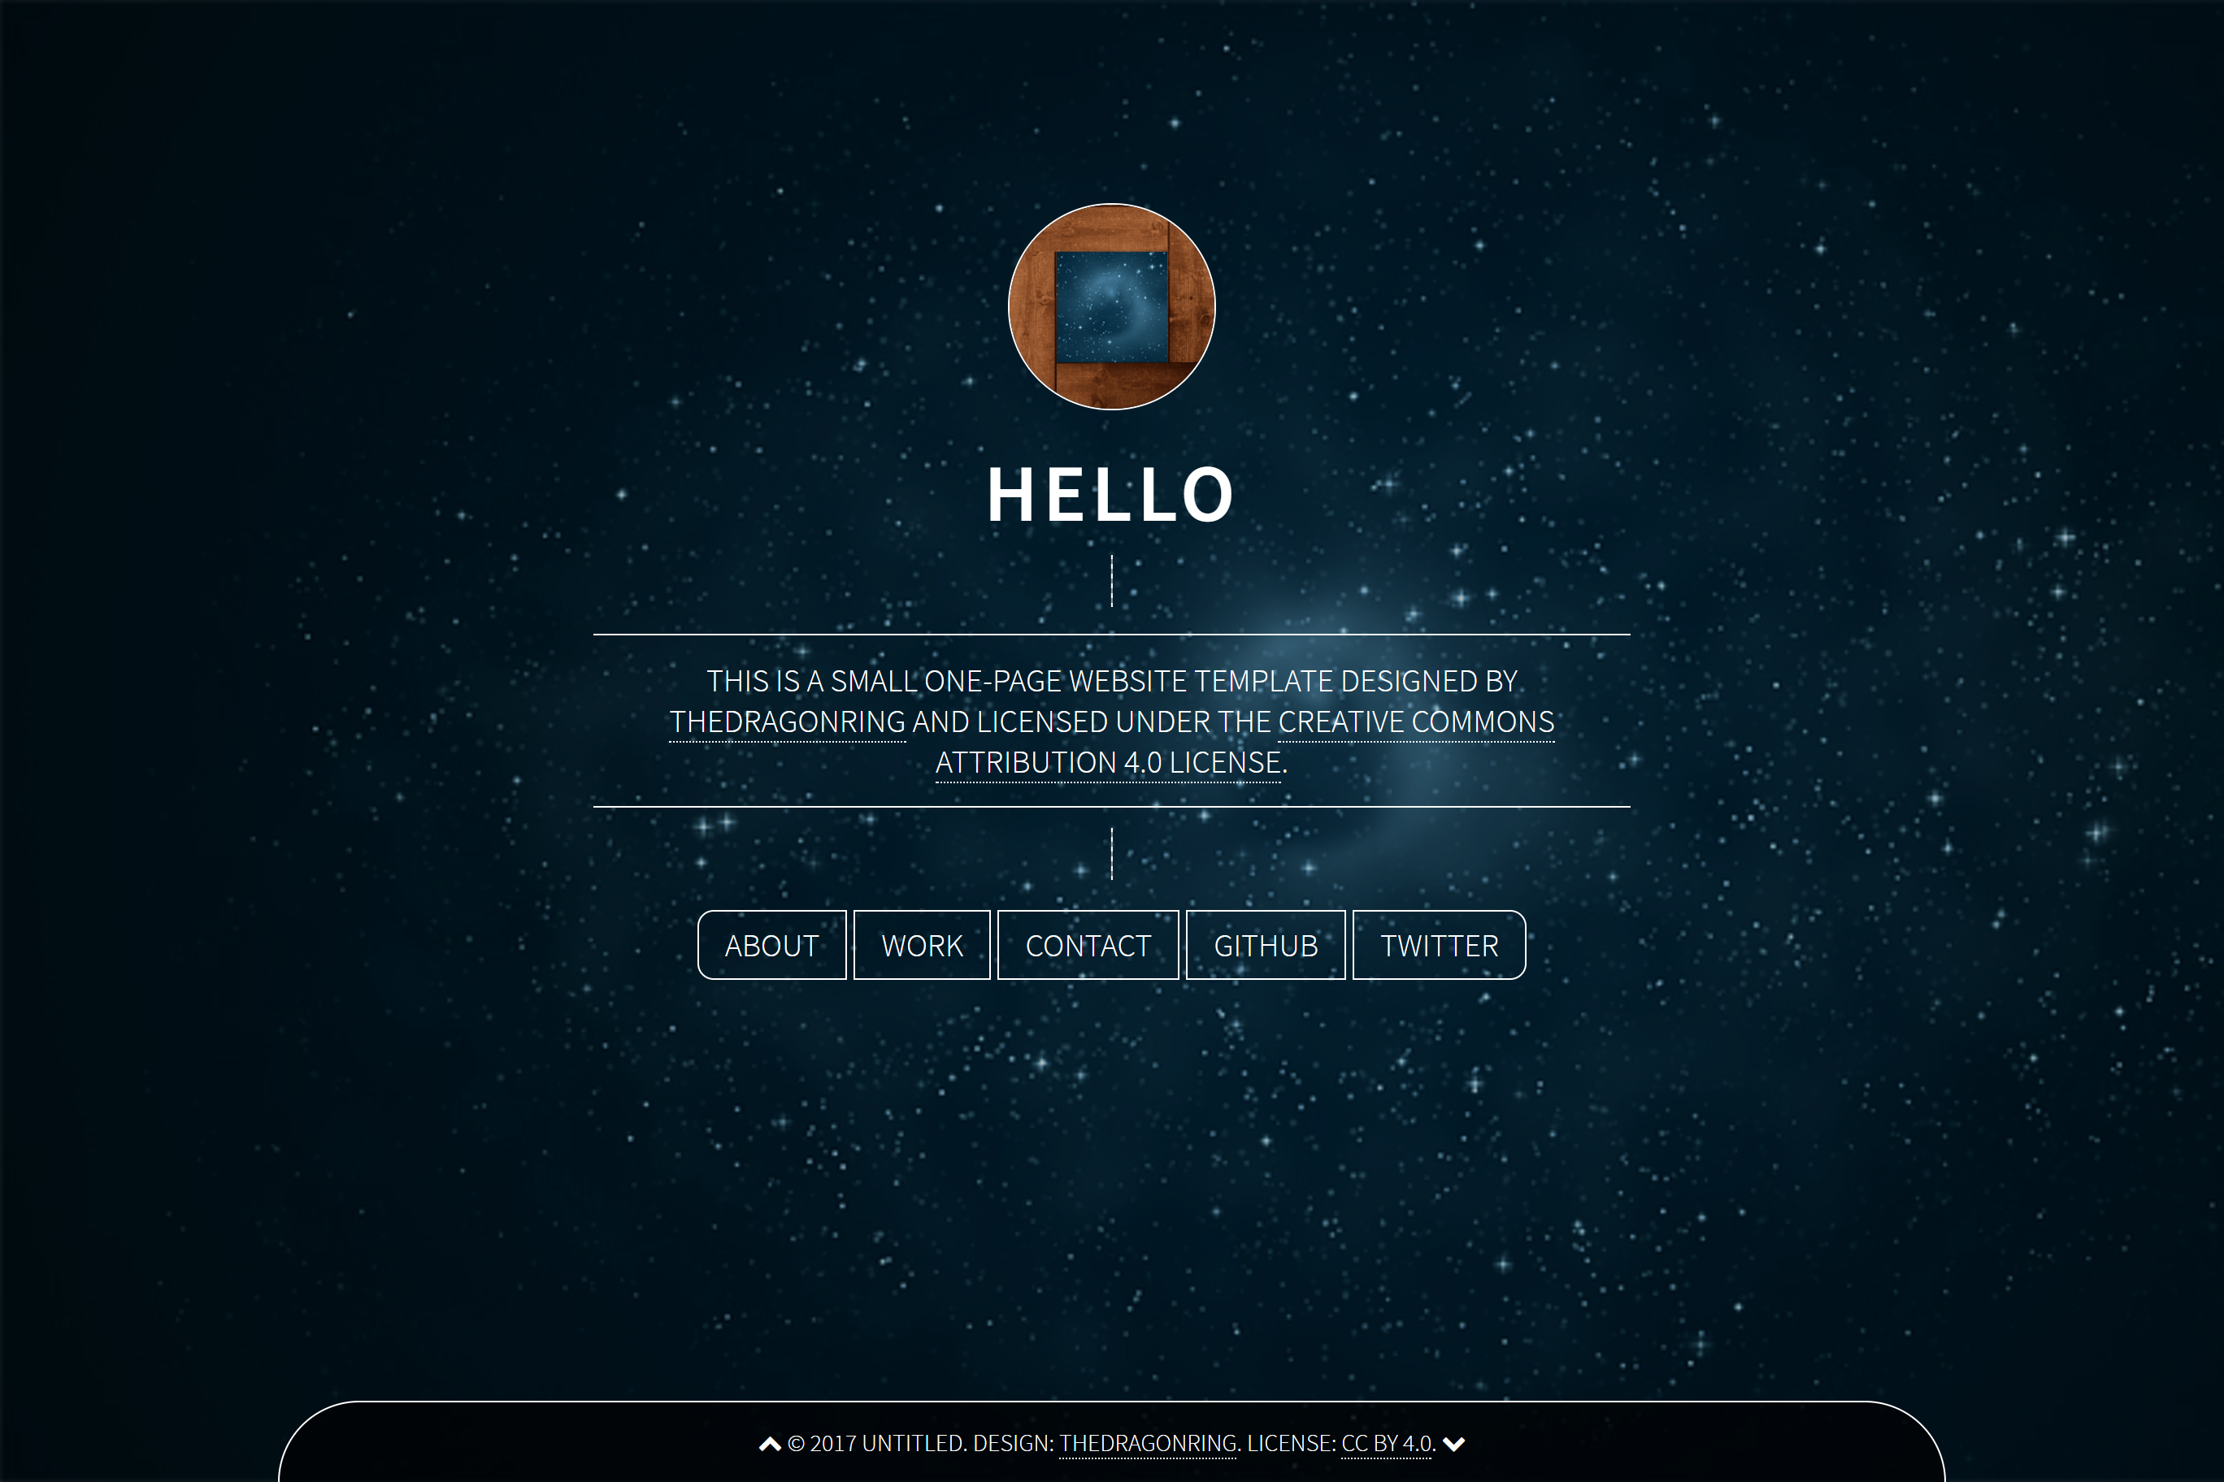The width and height of the screenshot is (2224, 1482).
Task: Click the HELLO heading
Action: [x=1111, y=494]
